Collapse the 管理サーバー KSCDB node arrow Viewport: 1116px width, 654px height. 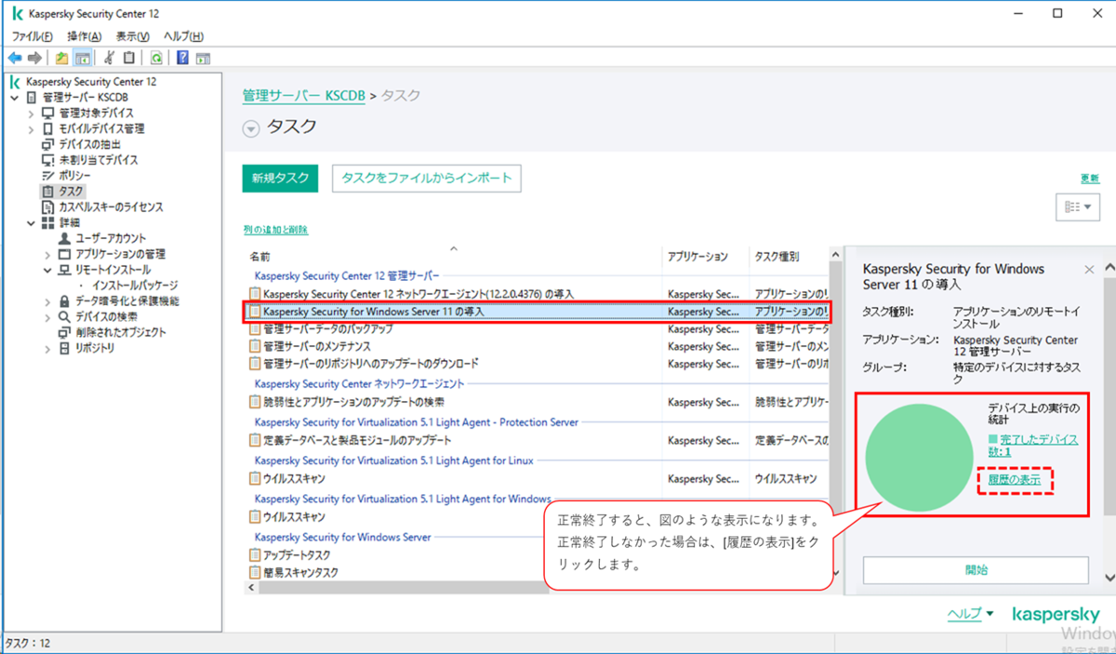click(x=14, y=98)
